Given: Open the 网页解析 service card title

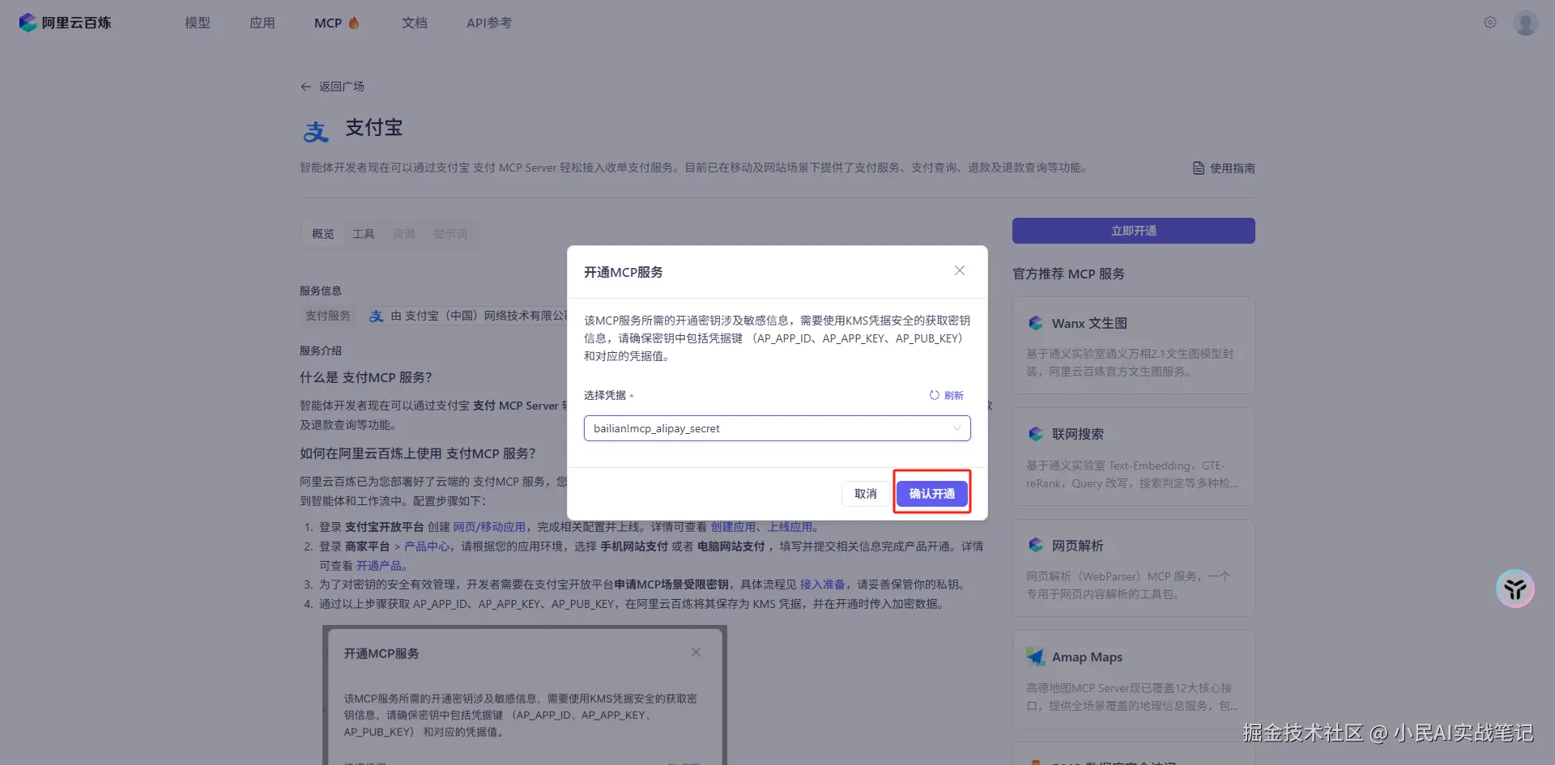Looking at the screenshot, I should point(1078,546).
